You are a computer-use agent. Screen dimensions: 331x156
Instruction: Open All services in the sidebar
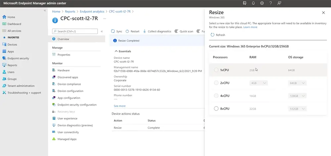pyautogui.click(x=12, y=31)
